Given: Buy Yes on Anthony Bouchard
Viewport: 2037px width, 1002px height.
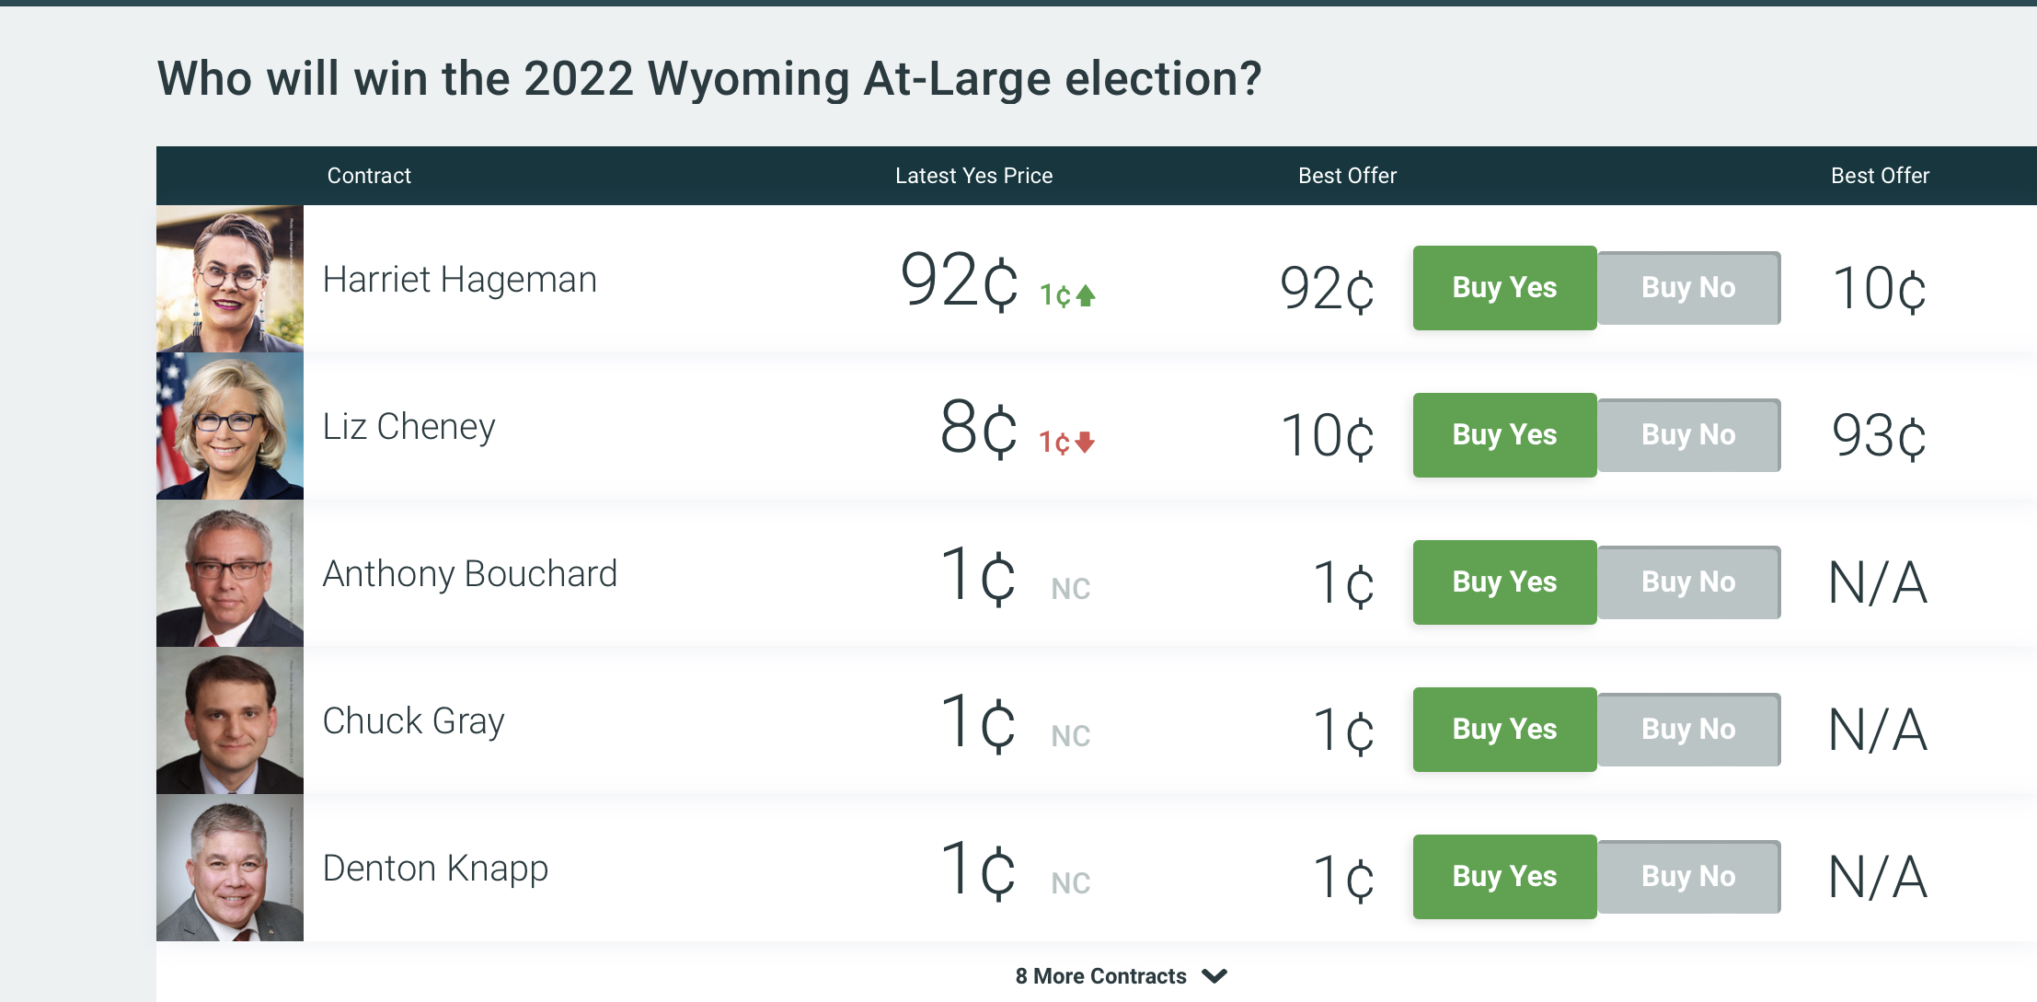Looking at the screenshot, I should click(1504, 582).
